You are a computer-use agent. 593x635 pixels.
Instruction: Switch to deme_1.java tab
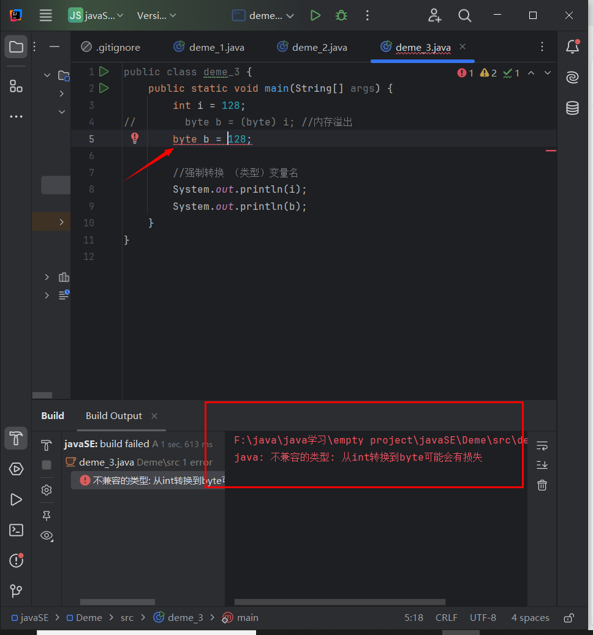(209, 47)
